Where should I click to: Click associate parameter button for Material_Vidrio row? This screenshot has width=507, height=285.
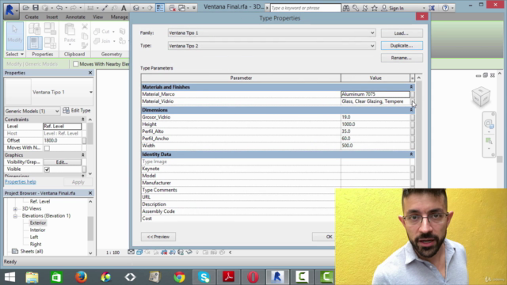coord(413,101)
